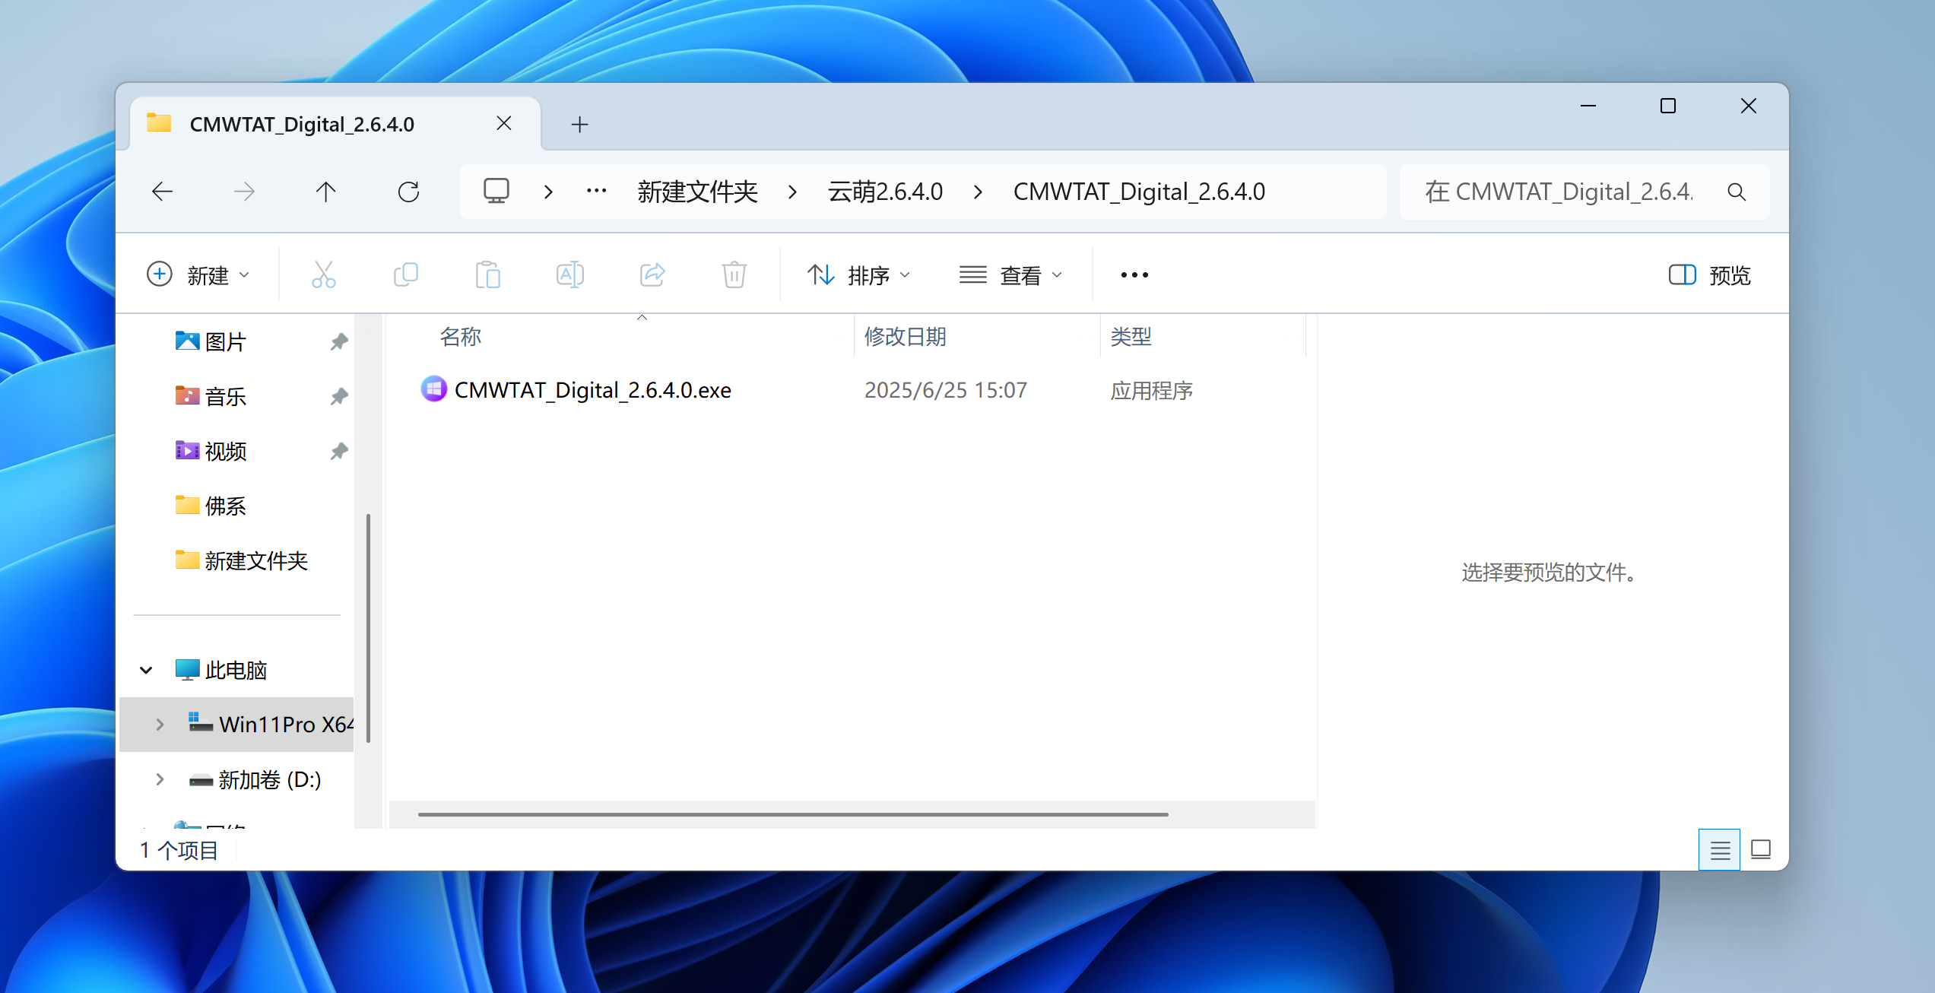Add a new tab with plus button

point(579,124)
